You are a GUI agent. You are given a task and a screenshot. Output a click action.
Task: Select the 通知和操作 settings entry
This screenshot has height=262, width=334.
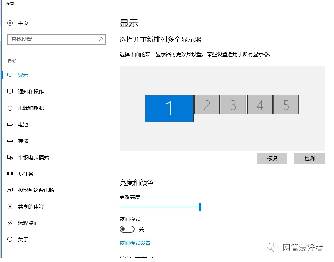tap(30, 91)
